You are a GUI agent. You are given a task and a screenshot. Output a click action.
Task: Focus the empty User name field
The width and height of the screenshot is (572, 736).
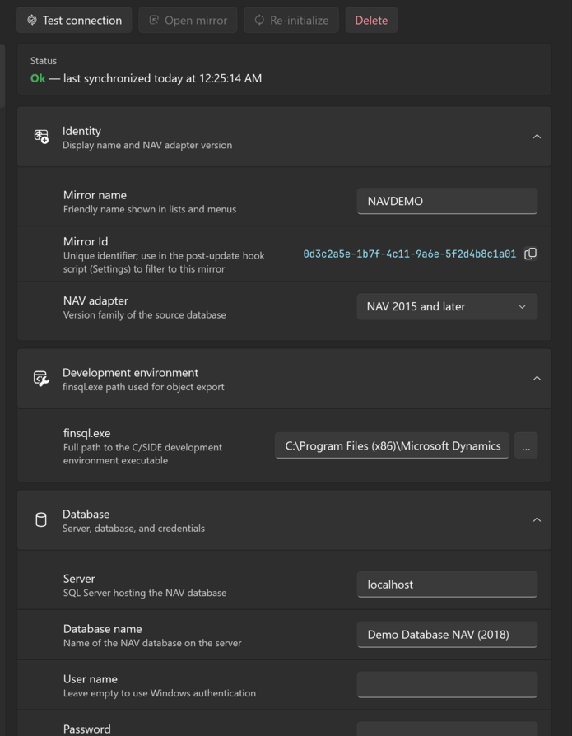pos(447,684)
